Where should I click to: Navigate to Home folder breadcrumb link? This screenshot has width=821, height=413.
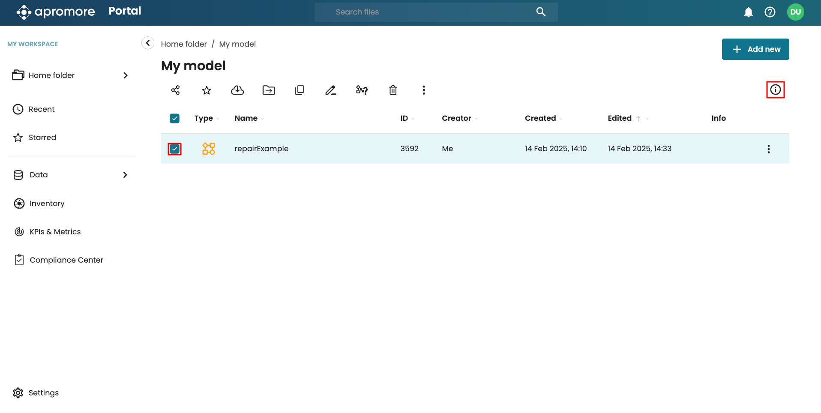click(x=184, y=44)
